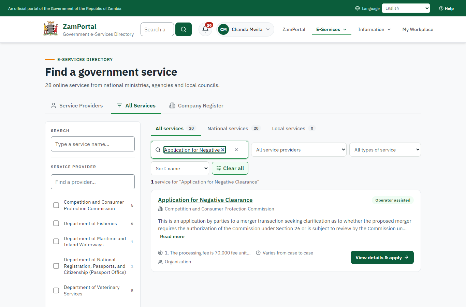Clear the results search field with X
The height and width of the screenshot is (307, 466).
click(x=236, y=150)
